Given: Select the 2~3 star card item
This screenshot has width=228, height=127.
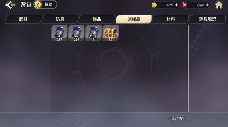Looking at the screenshot, I should (x=94, y=33).
